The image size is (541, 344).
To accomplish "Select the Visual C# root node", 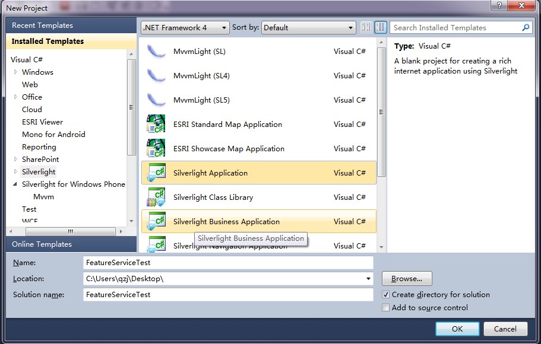I will (x=27, y=59).
